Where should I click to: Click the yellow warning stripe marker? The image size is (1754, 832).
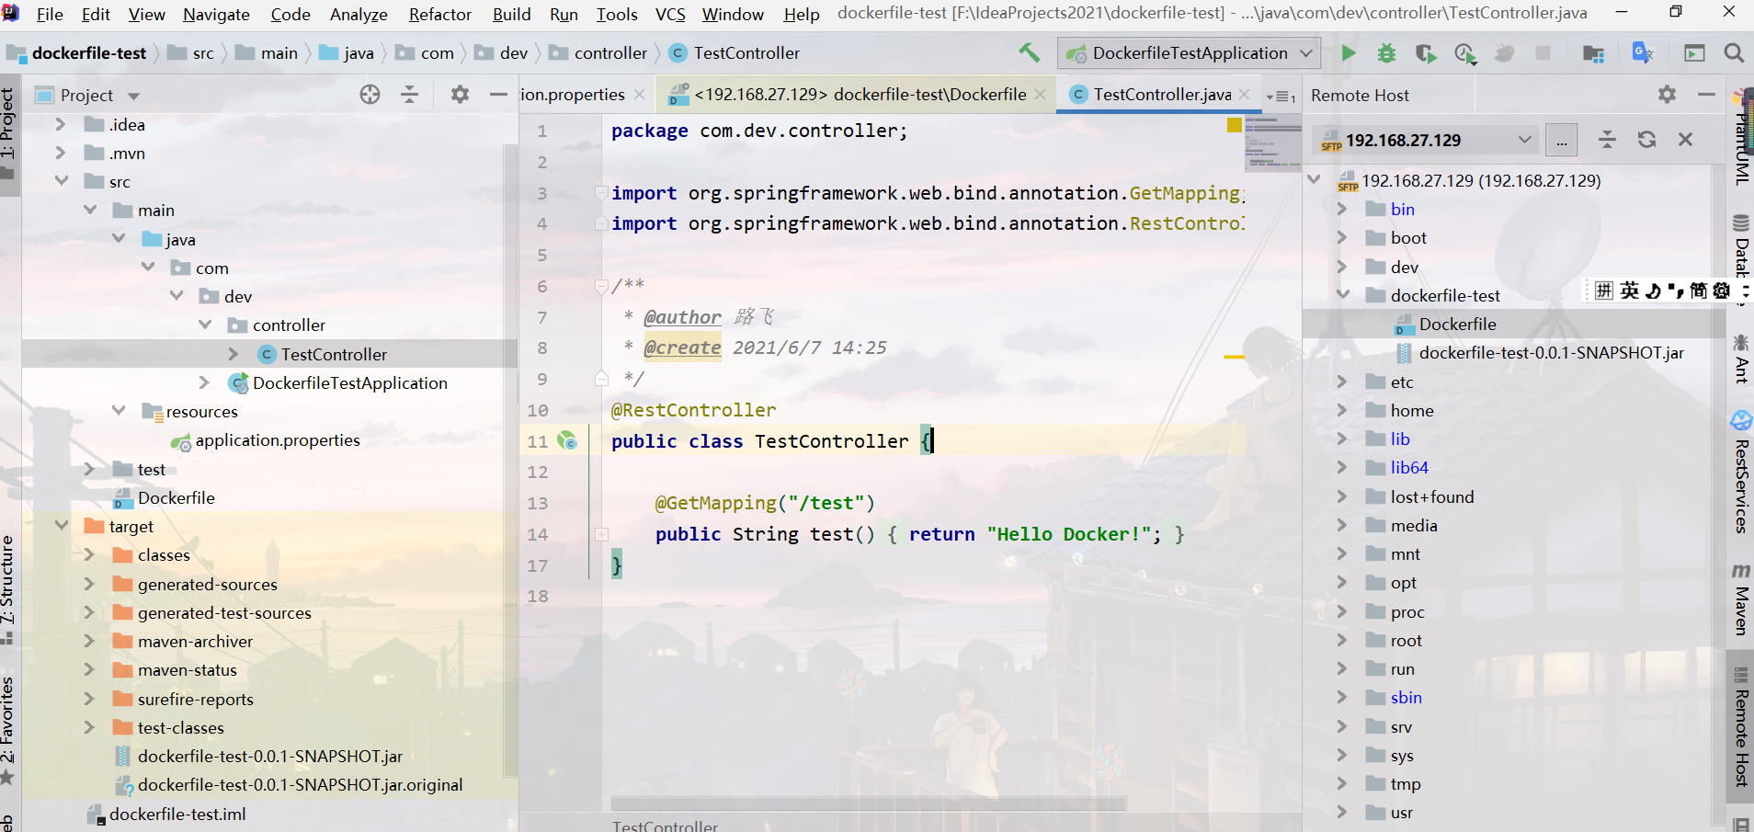pos(1234,357)
